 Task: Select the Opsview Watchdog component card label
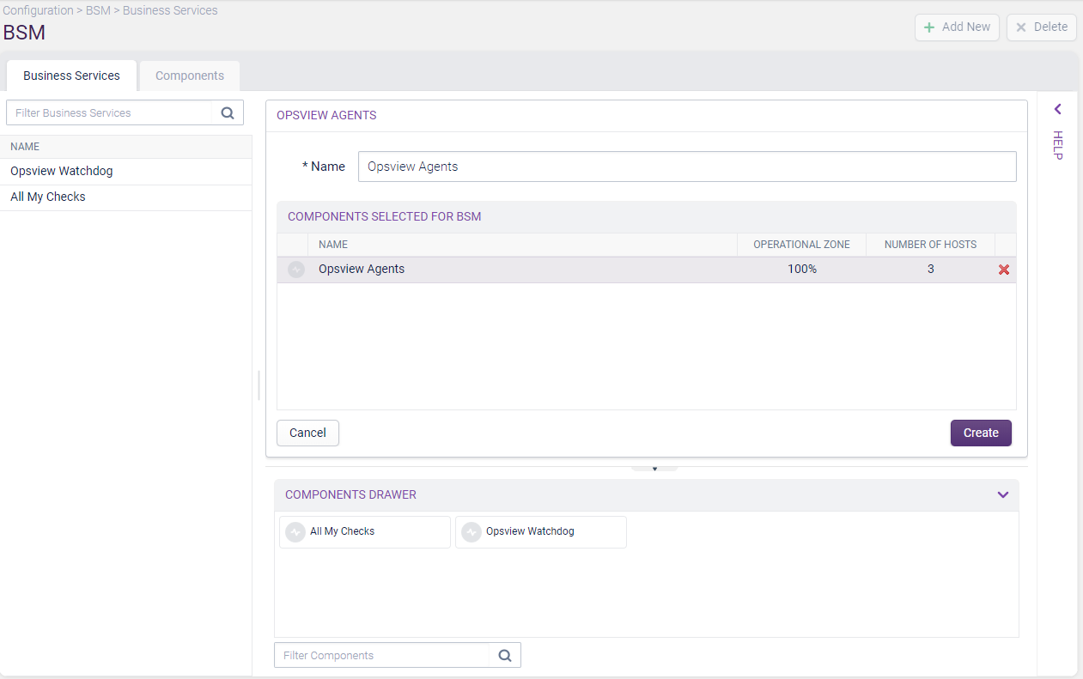[x=530, y=532]
